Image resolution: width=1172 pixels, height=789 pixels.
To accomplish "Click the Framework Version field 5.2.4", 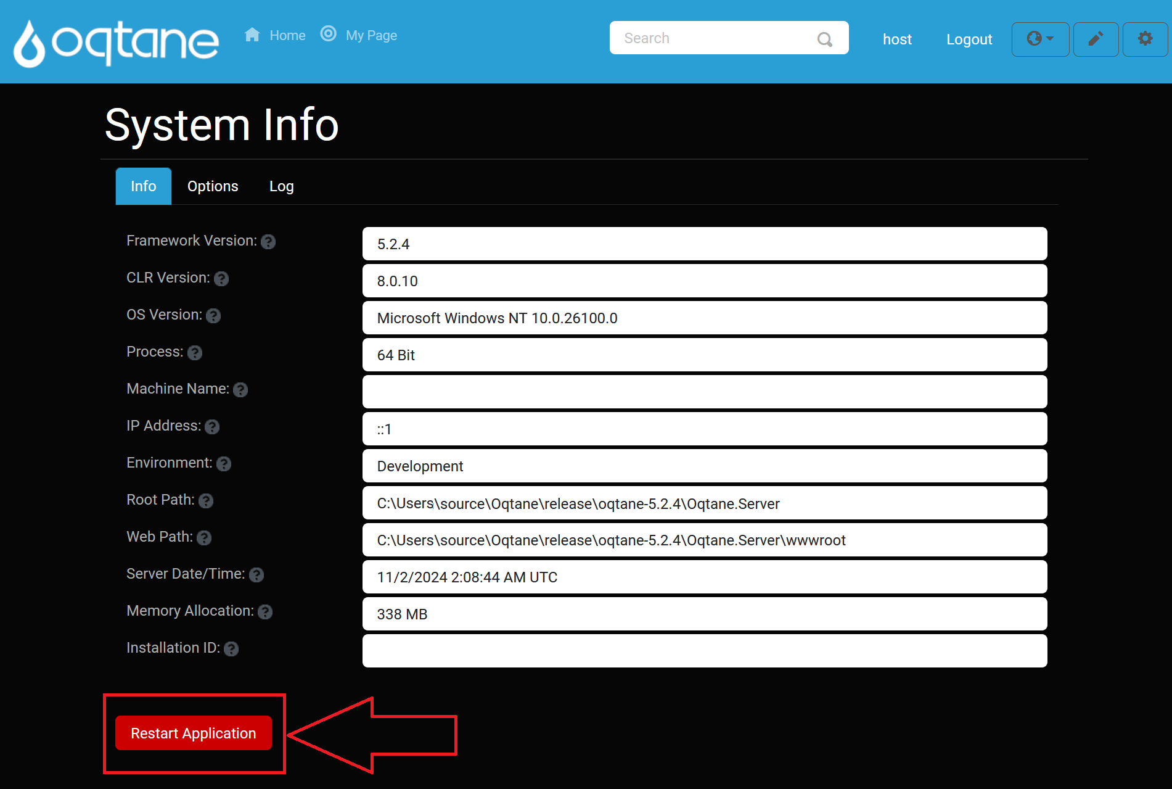I will click(705, 244).
